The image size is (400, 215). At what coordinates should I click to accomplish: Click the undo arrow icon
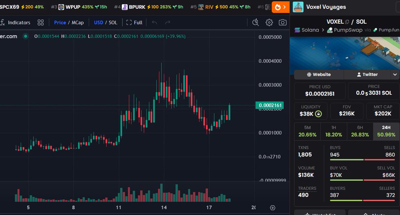click(x=154, y=23)
